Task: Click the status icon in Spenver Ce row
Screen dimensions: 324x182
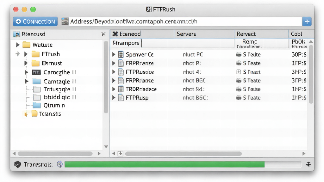Action: [x=239, y=54]
